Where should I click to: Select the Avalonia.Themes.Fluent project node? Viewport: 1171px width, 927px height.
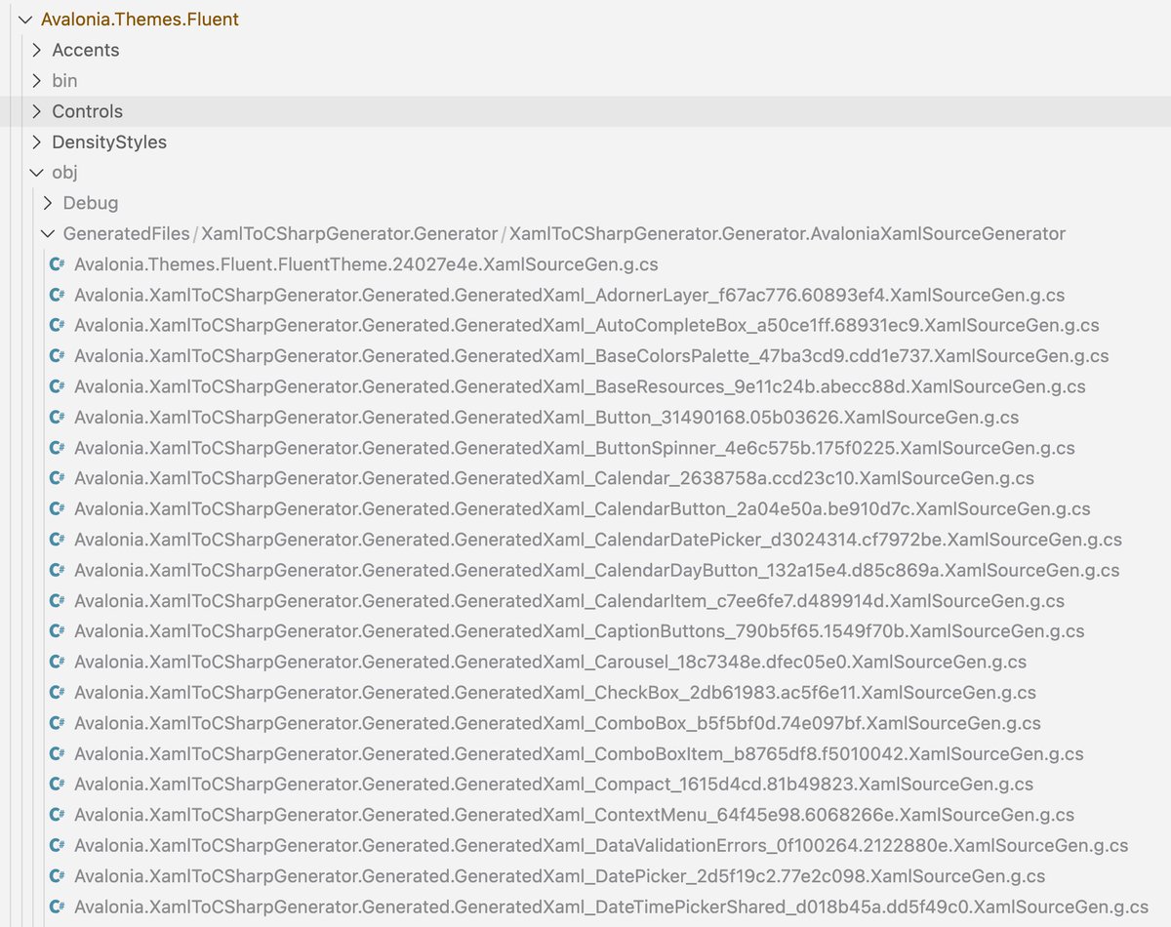pos(140,20)
